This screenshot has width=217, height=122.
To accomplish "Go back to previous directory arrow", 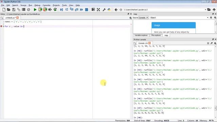I will click(x=116, y=9).
